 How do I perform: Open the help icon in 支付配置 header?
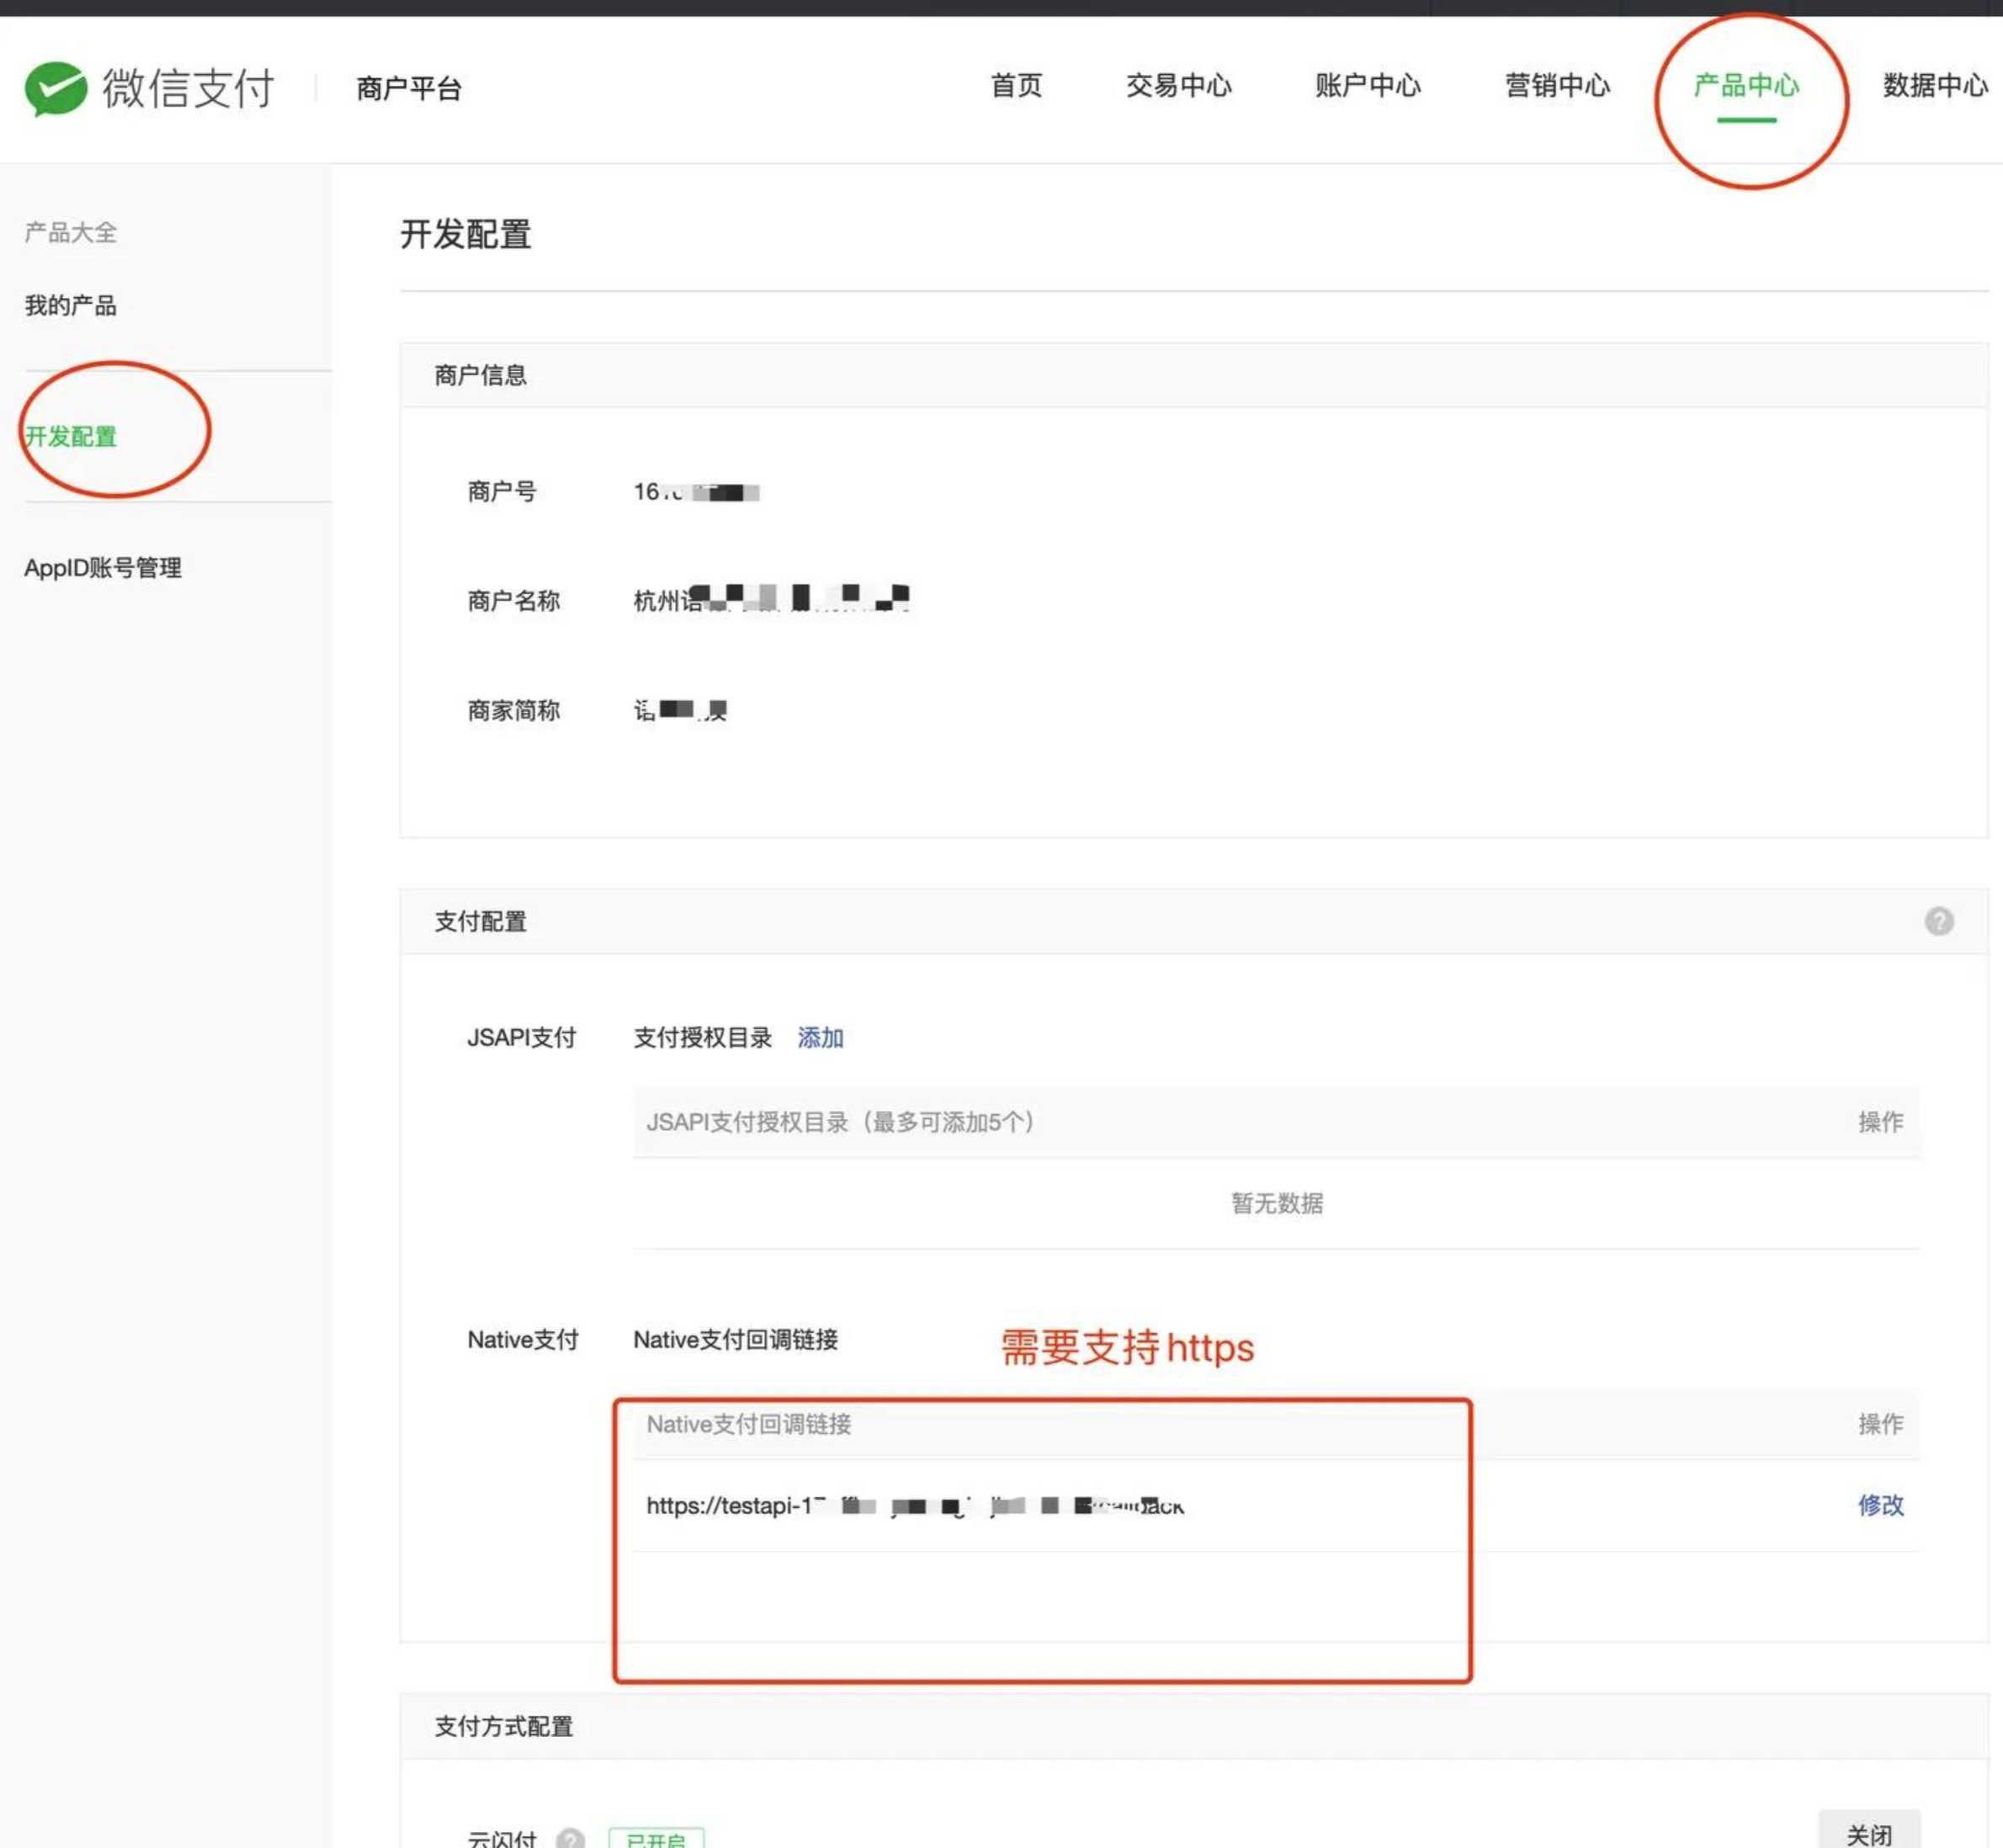1938,921
